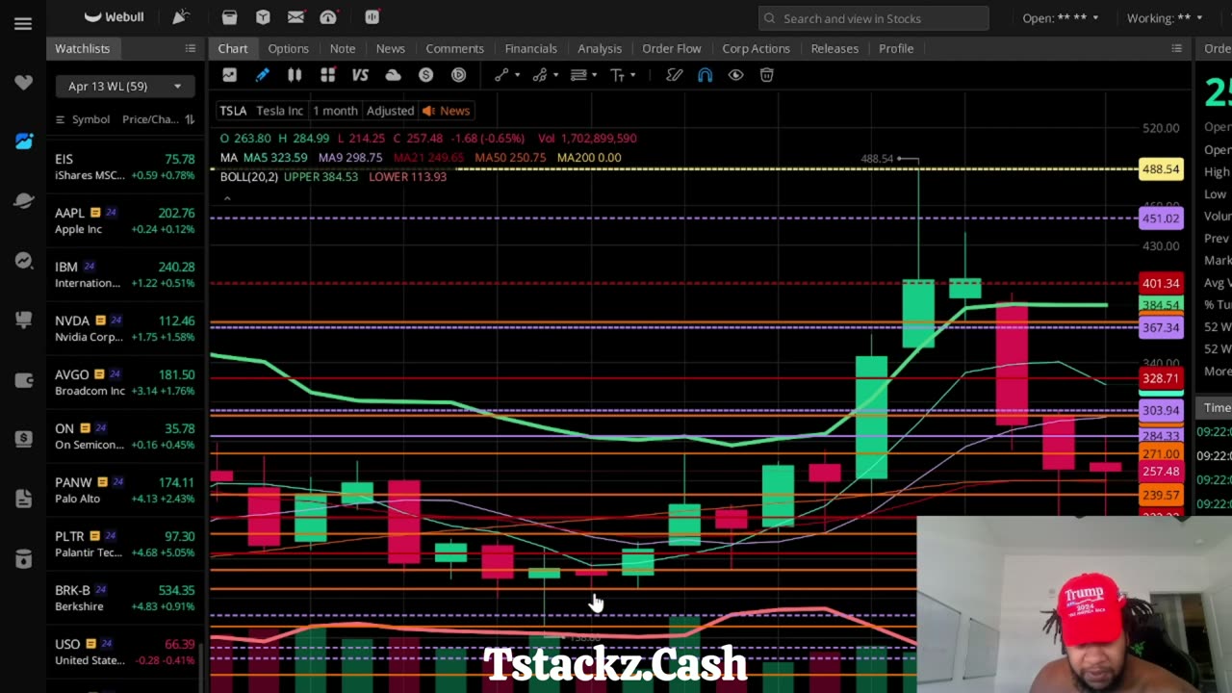Click the party popper promotions icon
This screenshot has height=693, width=1232.
click(180, 16)
